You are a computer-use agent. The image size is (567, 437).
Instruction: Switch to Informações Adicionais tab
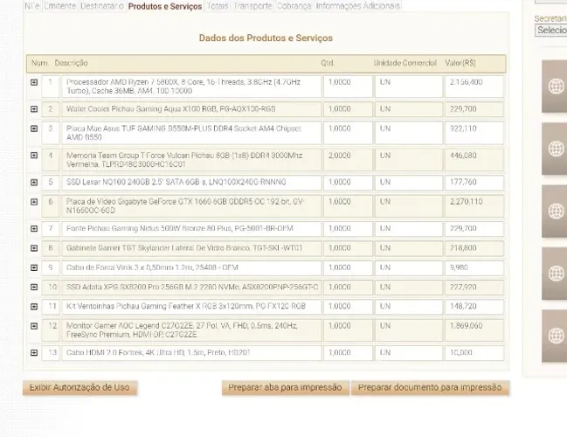[357, 6]
